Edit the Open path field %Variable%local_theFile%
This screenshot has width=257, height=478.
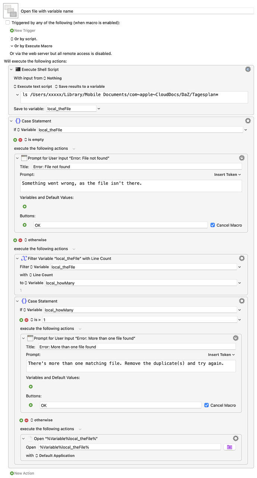130,447
